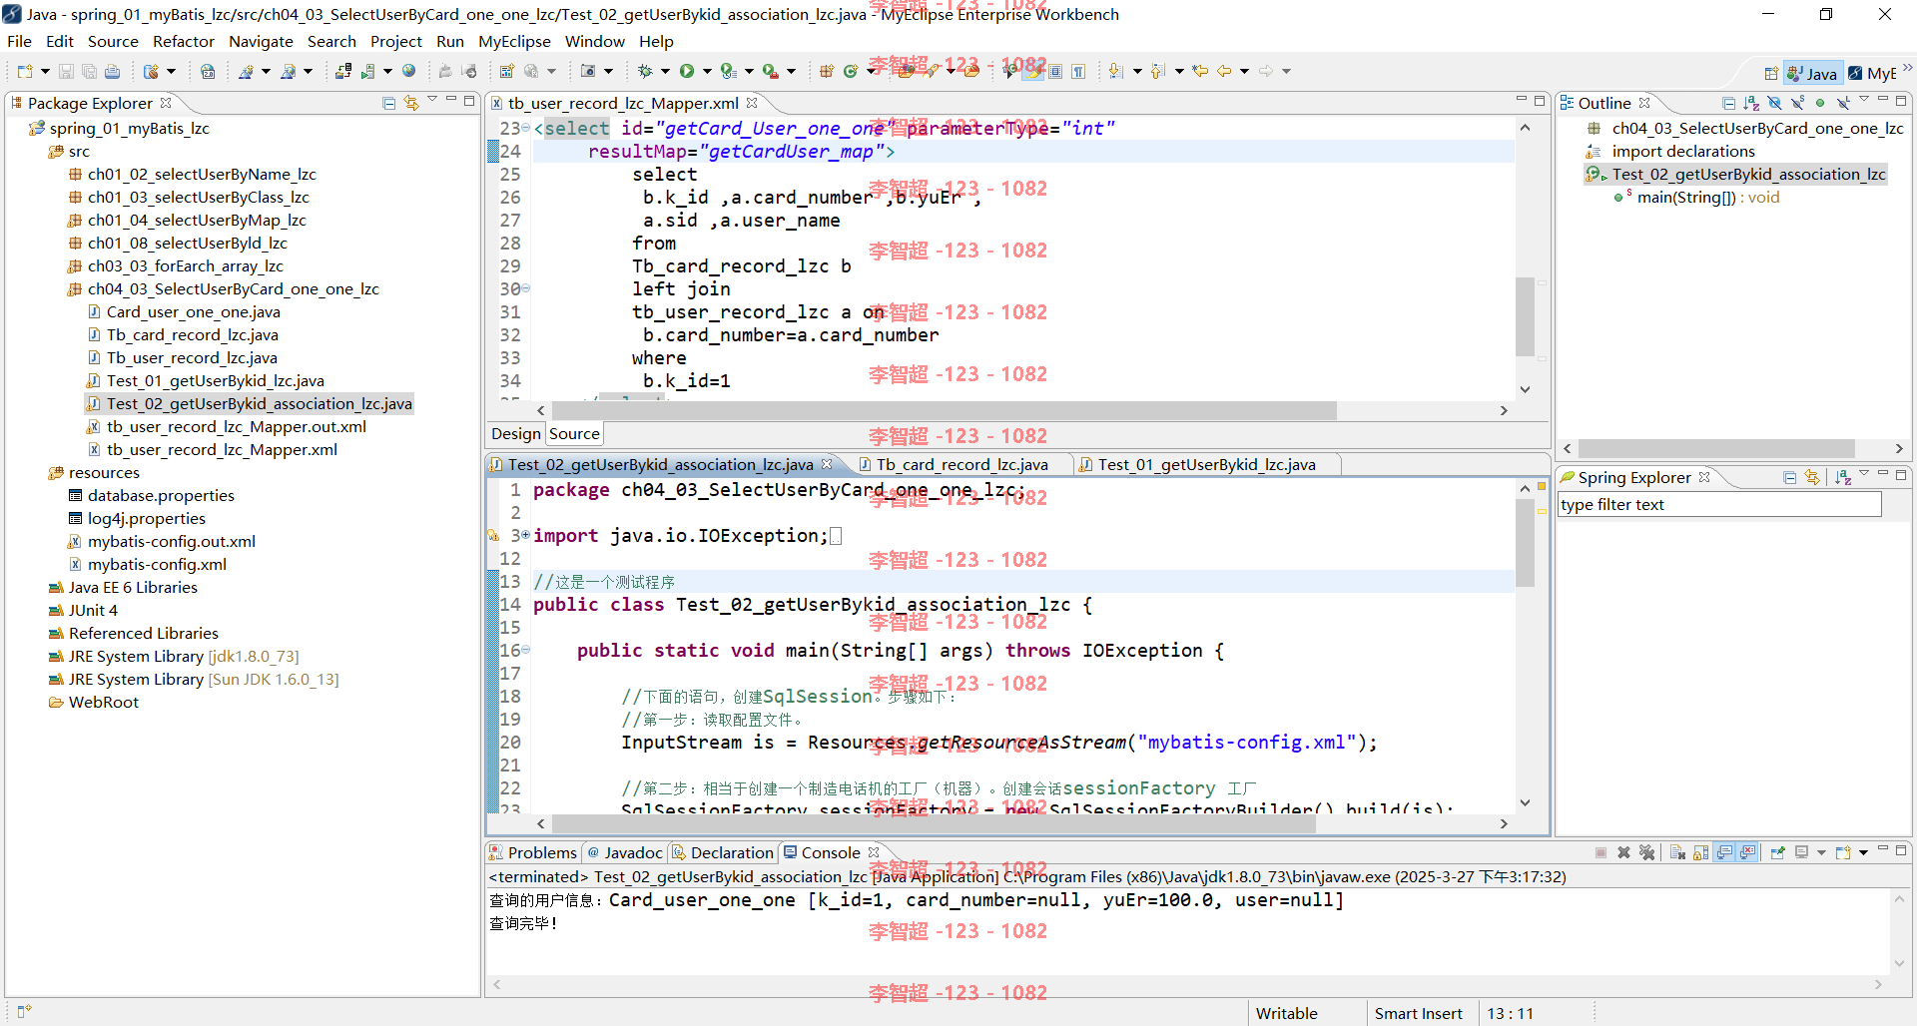Close the Console view tab
The width and height of the screenshot is (1917, 1026).
874,852
